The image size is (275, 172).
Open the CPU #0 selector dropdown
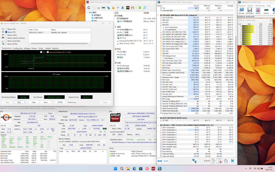6,126
